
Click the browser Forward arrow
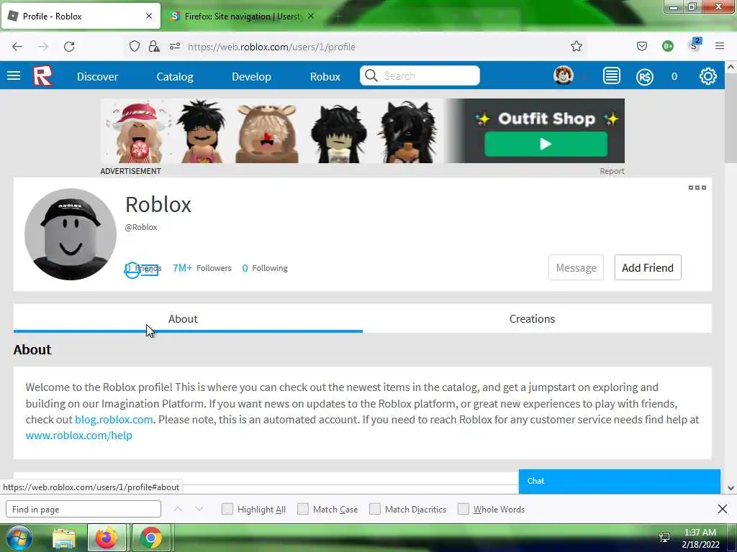[x=43, y=47]
